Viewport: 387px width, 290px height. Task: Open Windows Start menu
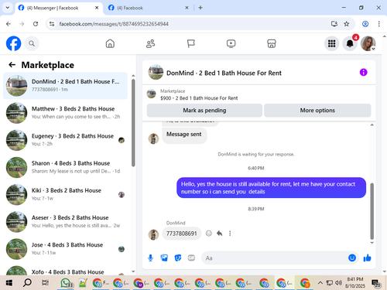(x=9, y=283)
